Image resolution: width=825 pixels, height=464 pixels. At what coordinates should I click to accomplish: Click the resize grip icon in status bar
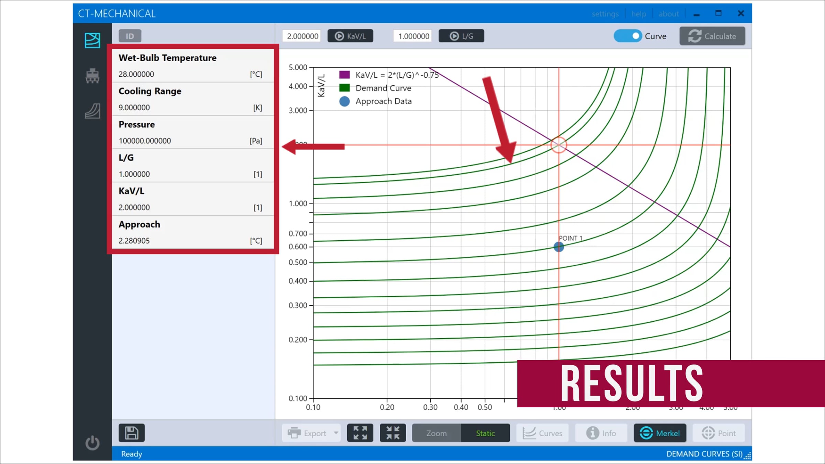coord(747,456)
